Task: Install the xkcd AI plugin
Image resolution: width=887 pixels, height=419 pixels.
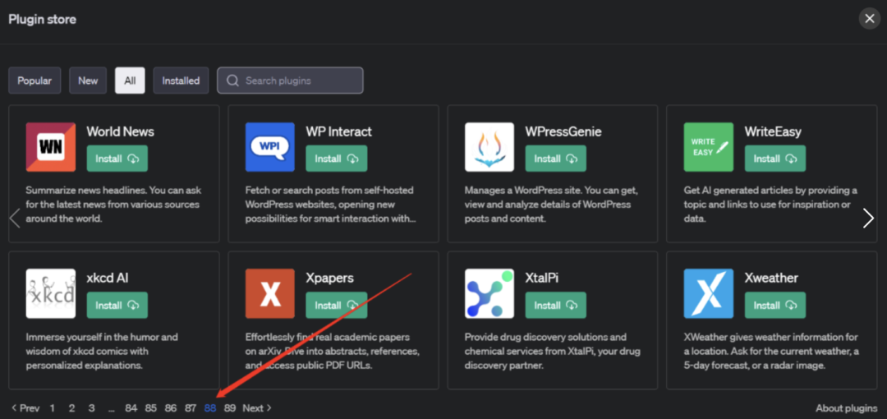Action: pos(117,305)
